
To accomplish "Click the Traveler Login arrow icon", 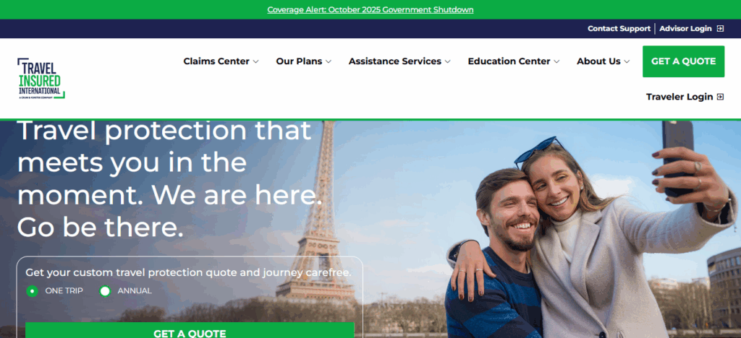I will click(720, 97).
